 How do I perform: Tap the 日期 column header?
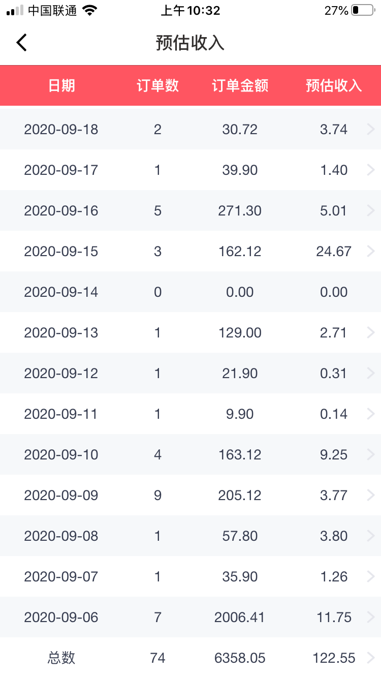pos(61,85)
